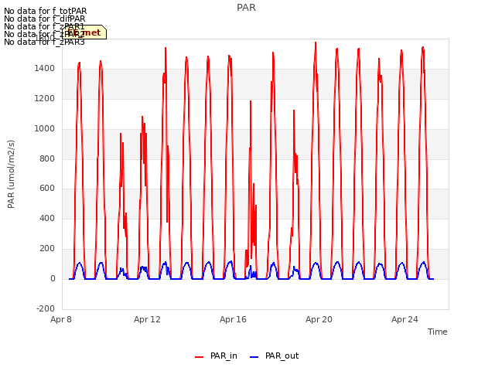Select the Apr 16 x-axis label
Screen dimensions: 495x371
point(233,319)
